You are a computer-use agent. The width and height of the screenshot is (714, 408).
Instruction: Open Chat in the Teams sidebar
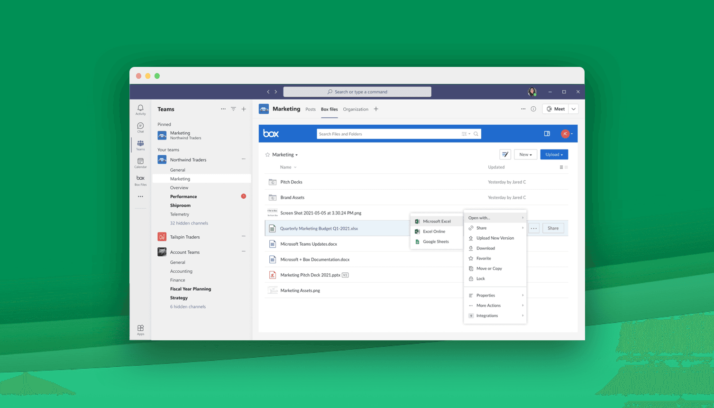[x=140, y=127]
